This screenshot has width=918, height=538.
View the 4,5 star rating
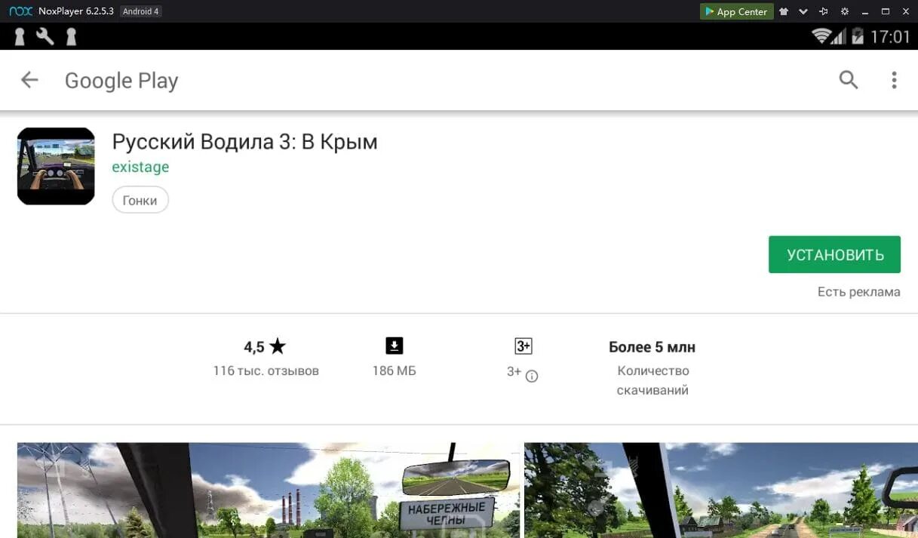(x=265, y=347)
